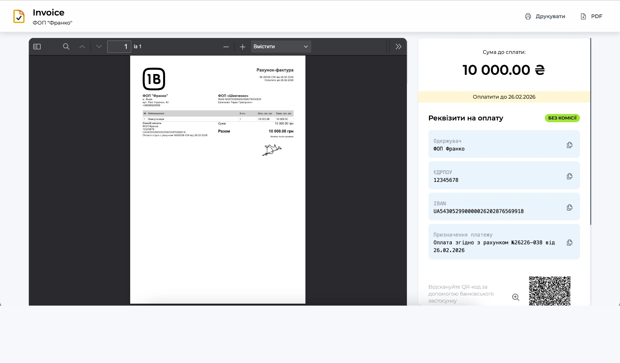Click the 1B logo in the PDF
The height and width of the screenshot is (363, 620).
point(154,79)
